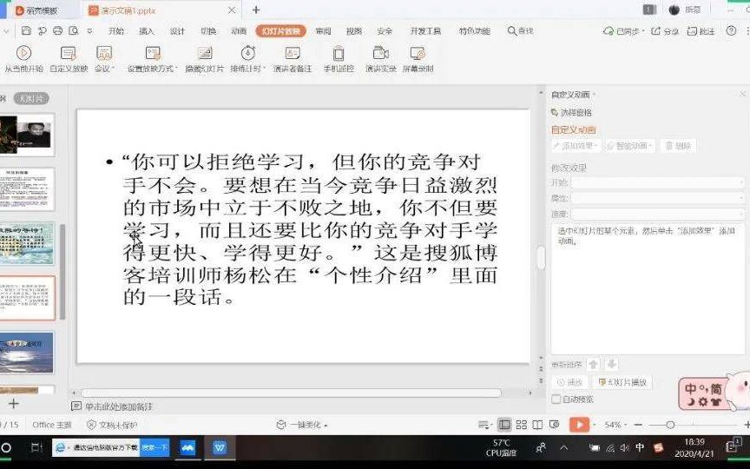Click 手机遥控 phone remote icon
This screenshot has height=469, width=750.
pos(339,54)
